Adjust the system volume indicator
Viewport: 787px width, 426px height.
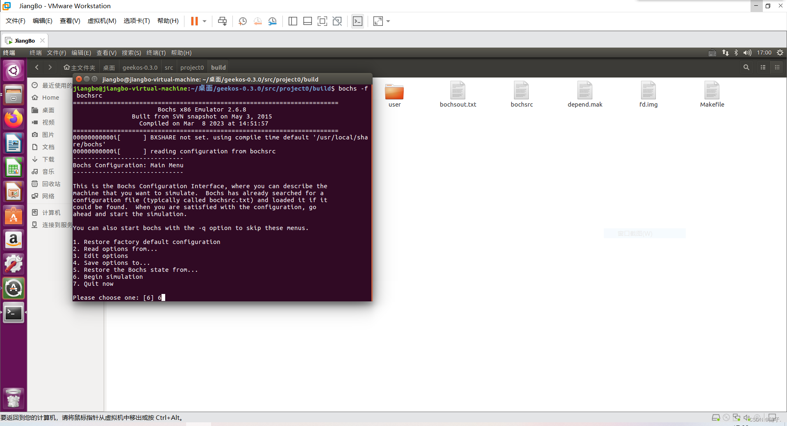click(x=747, y=52)
